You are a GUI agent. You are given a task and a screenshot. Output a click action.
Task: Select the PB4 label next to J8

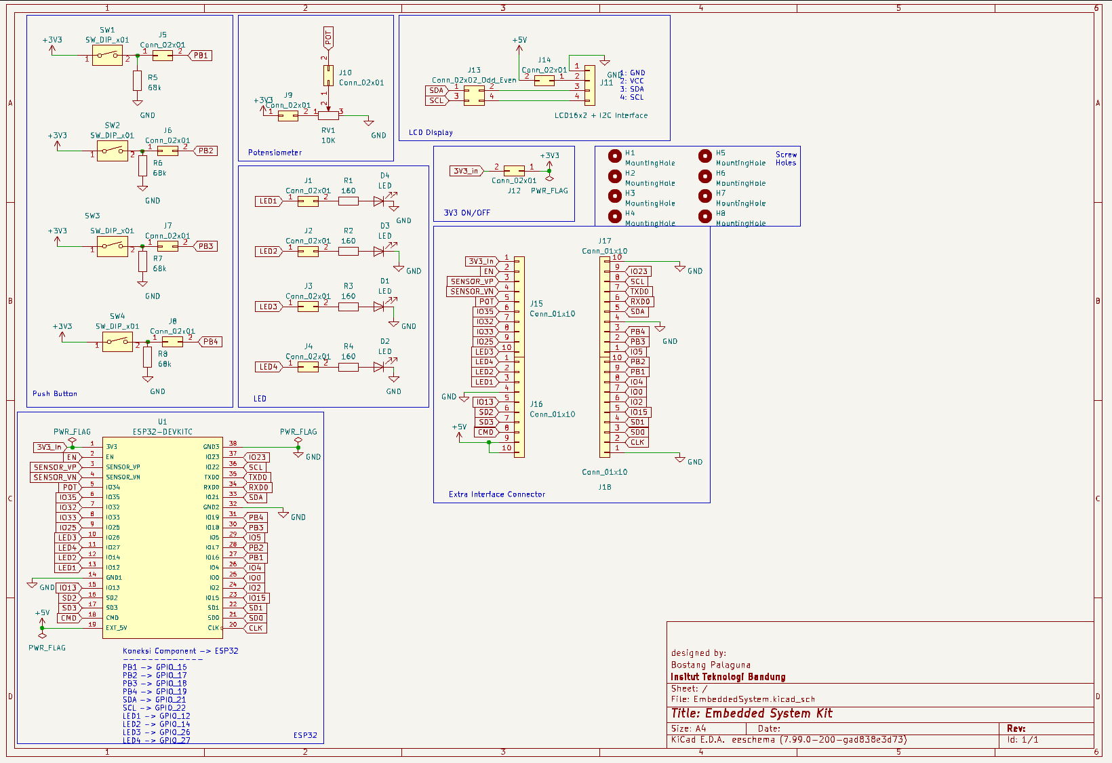210,342
